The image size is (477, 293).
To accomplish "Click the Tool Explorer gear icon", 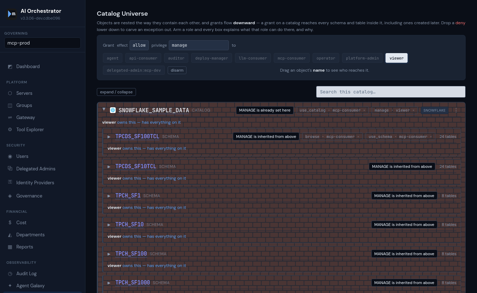I will click(10, 130).
